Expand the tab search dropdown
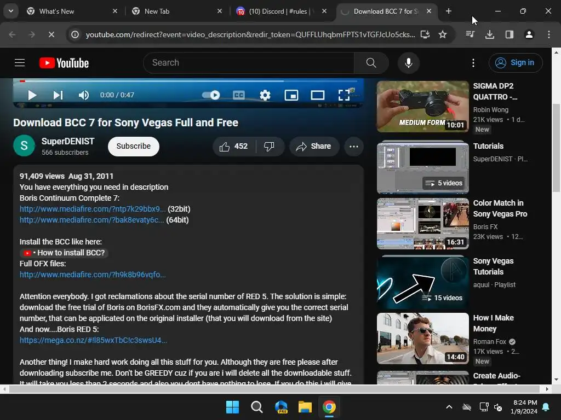This screenshot has height=420, width=561. point(11,11)
